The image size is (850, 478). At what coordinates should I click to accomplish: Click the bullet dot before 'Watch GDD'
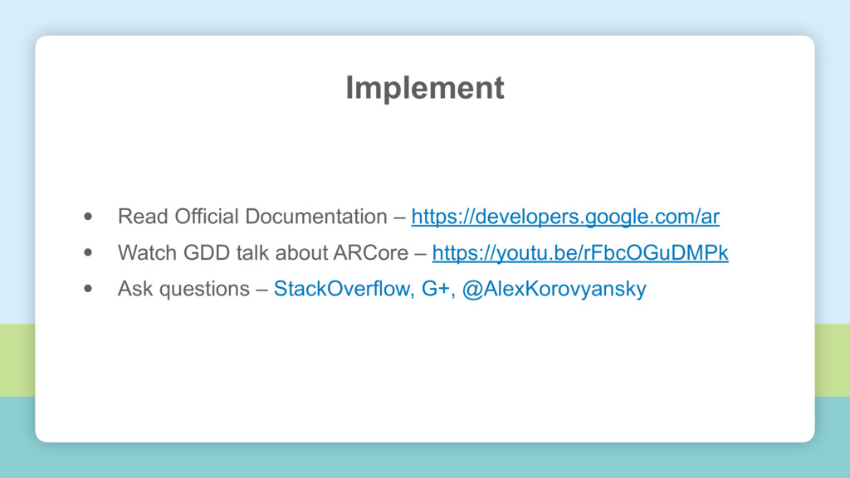tap(88, 252)
